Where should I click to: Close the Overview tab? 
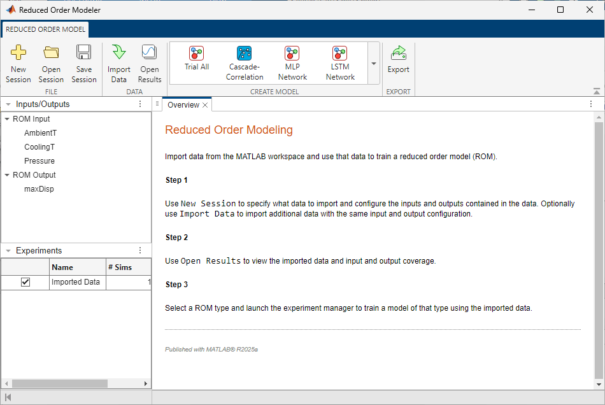205,105
